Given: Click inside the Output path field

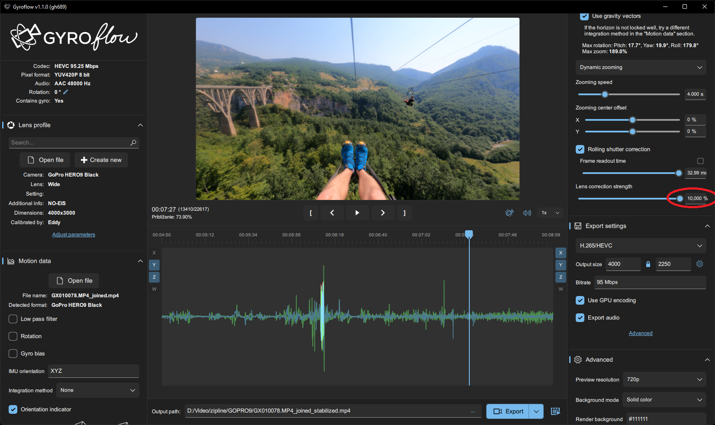Looking at the screenshot, I should pyautogui.click(x=303, y=411).
